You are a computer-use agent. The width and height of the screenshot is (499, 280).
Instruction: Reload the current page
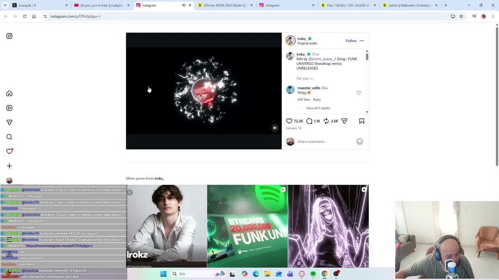25,16
